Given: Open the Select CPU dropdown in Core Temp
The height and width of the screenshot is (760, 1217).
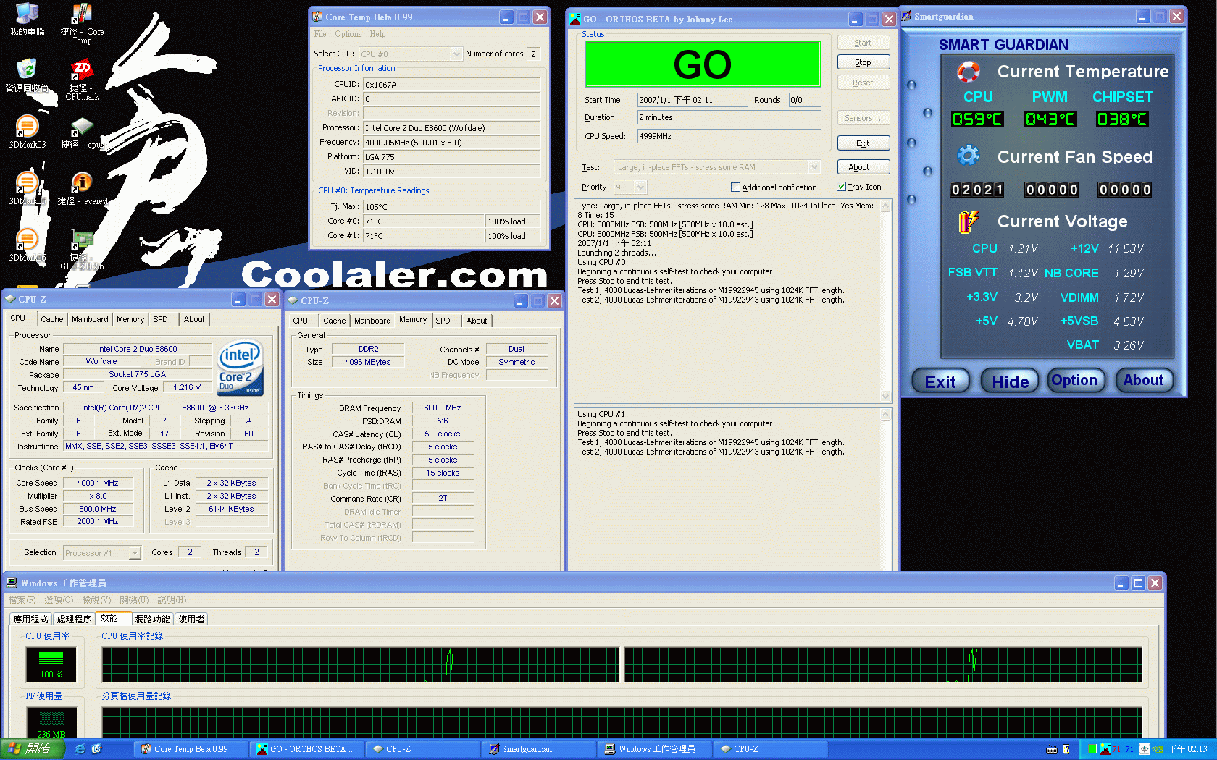Looking at the screenshot, I should (456, 54).
